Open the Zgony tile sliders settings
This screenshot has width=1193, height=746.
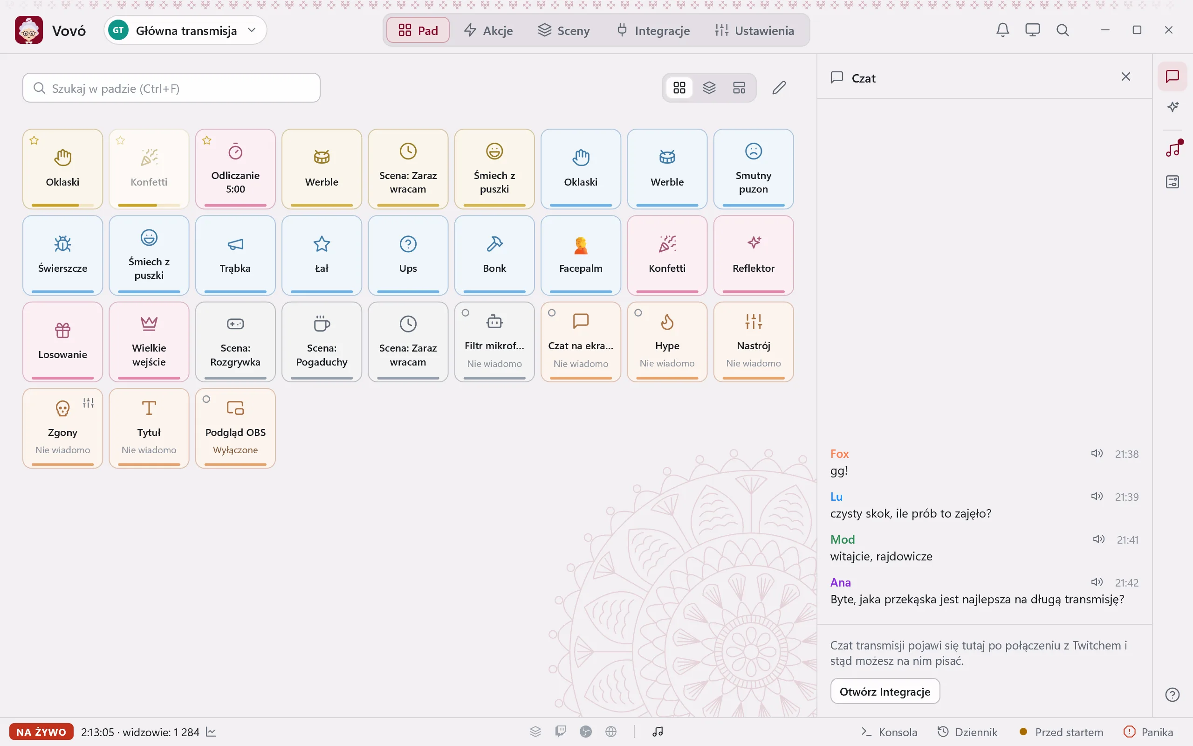coord(88,403)
